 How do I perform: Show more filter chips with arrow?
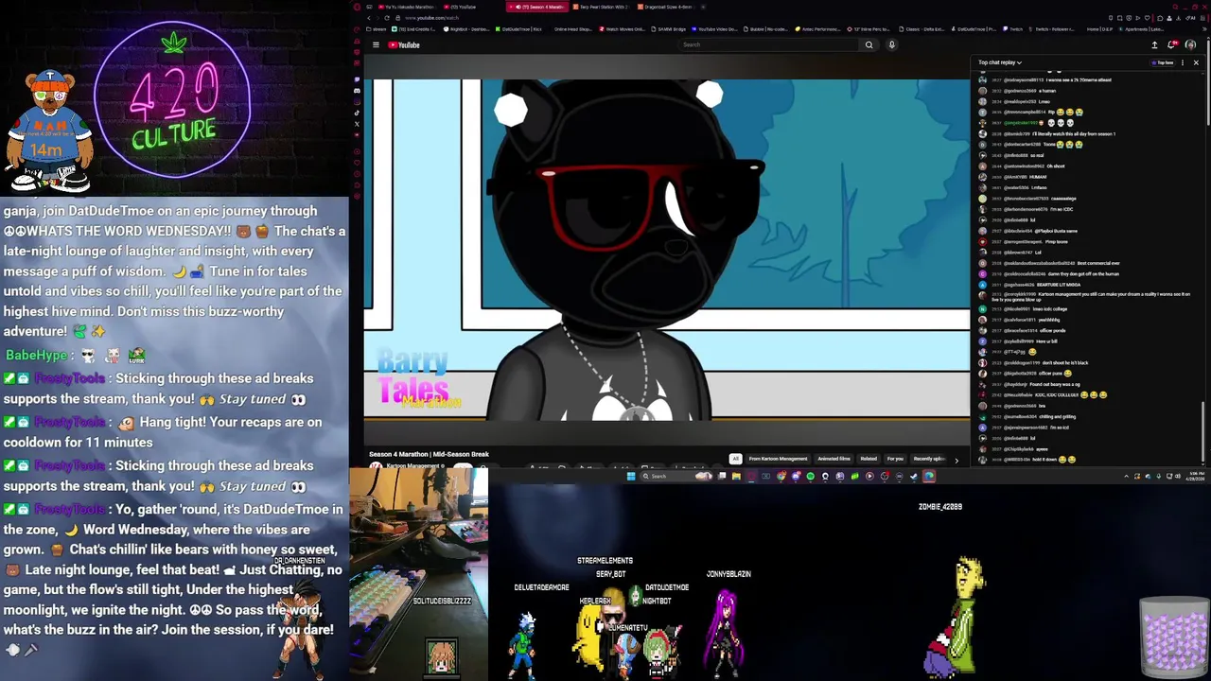[x=956, y=460]
